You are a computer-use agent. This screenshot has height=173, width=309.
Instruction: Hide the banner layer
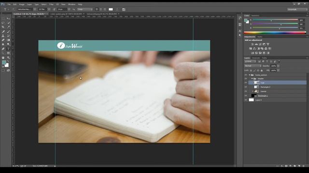click(246, 91)
